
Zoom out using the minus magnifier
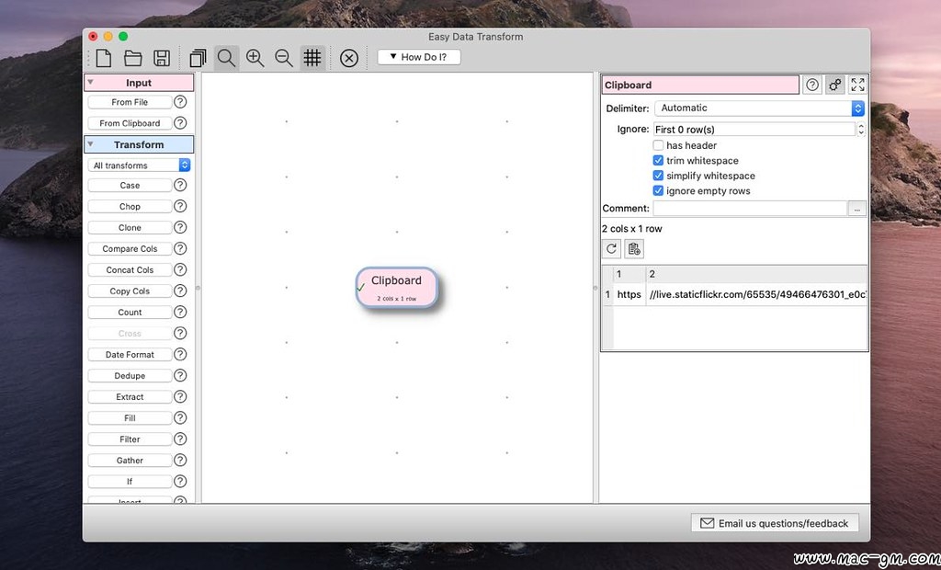284,58
